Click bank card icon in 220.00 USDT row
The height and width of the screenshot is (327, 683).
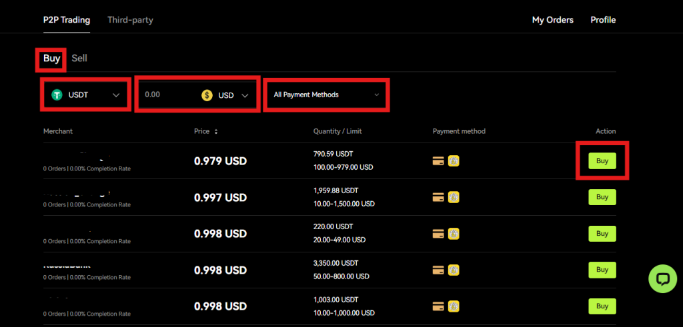click(438, 234)
